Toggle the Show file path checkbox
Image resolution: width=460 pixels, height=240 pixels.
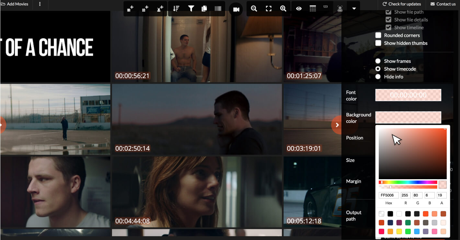388,12
